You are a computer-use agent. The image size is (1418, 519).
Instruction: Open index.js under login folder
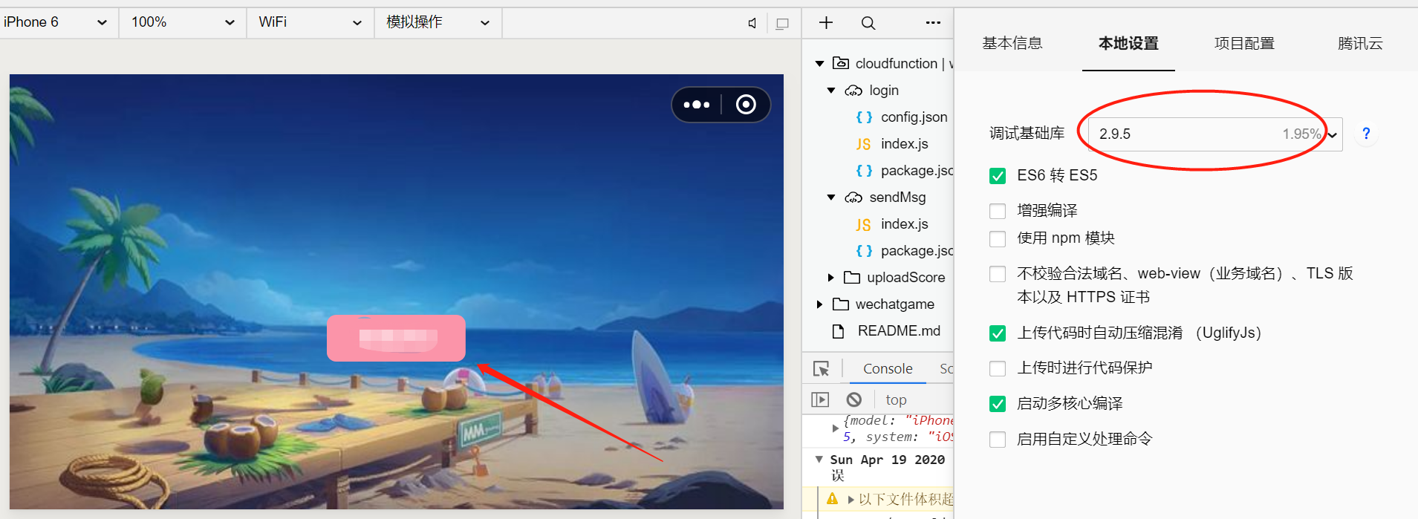(905, 144)
